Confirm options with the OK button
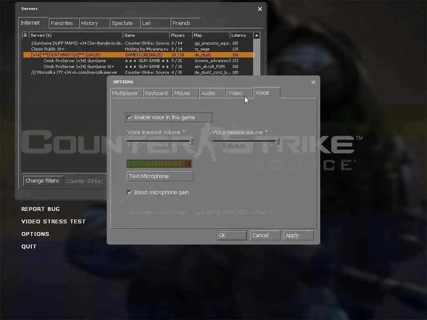This screenshot has height=320, width=427. tap(231, 235)
